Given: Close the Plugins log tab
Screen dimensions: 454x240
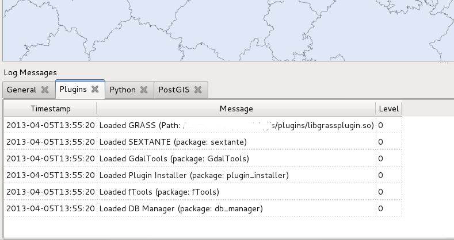Looking at the screenshot, I should pyautogui.click(x=96, y=90).
